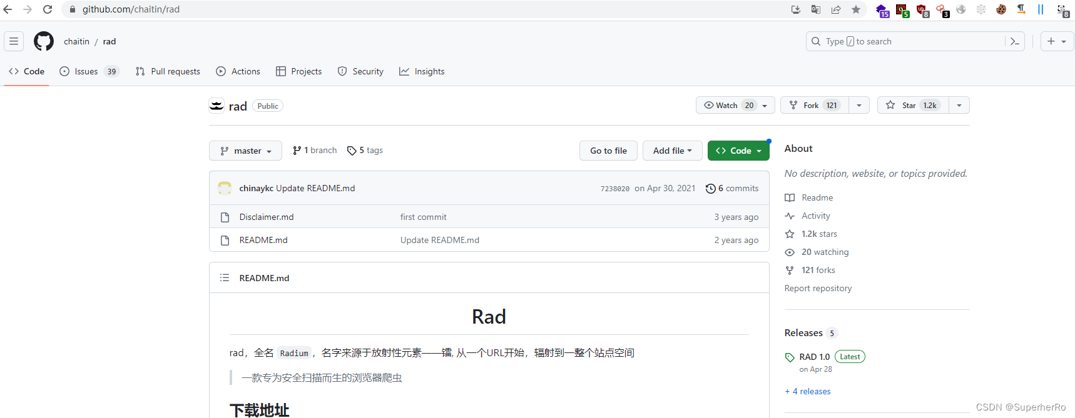Viewport: 1075px width, 418px height.
Task: Click the browser address bar URL
Action: tap(131, 9)
